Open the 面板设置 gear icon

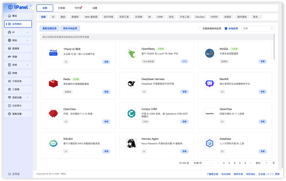[x=10, y=114]
